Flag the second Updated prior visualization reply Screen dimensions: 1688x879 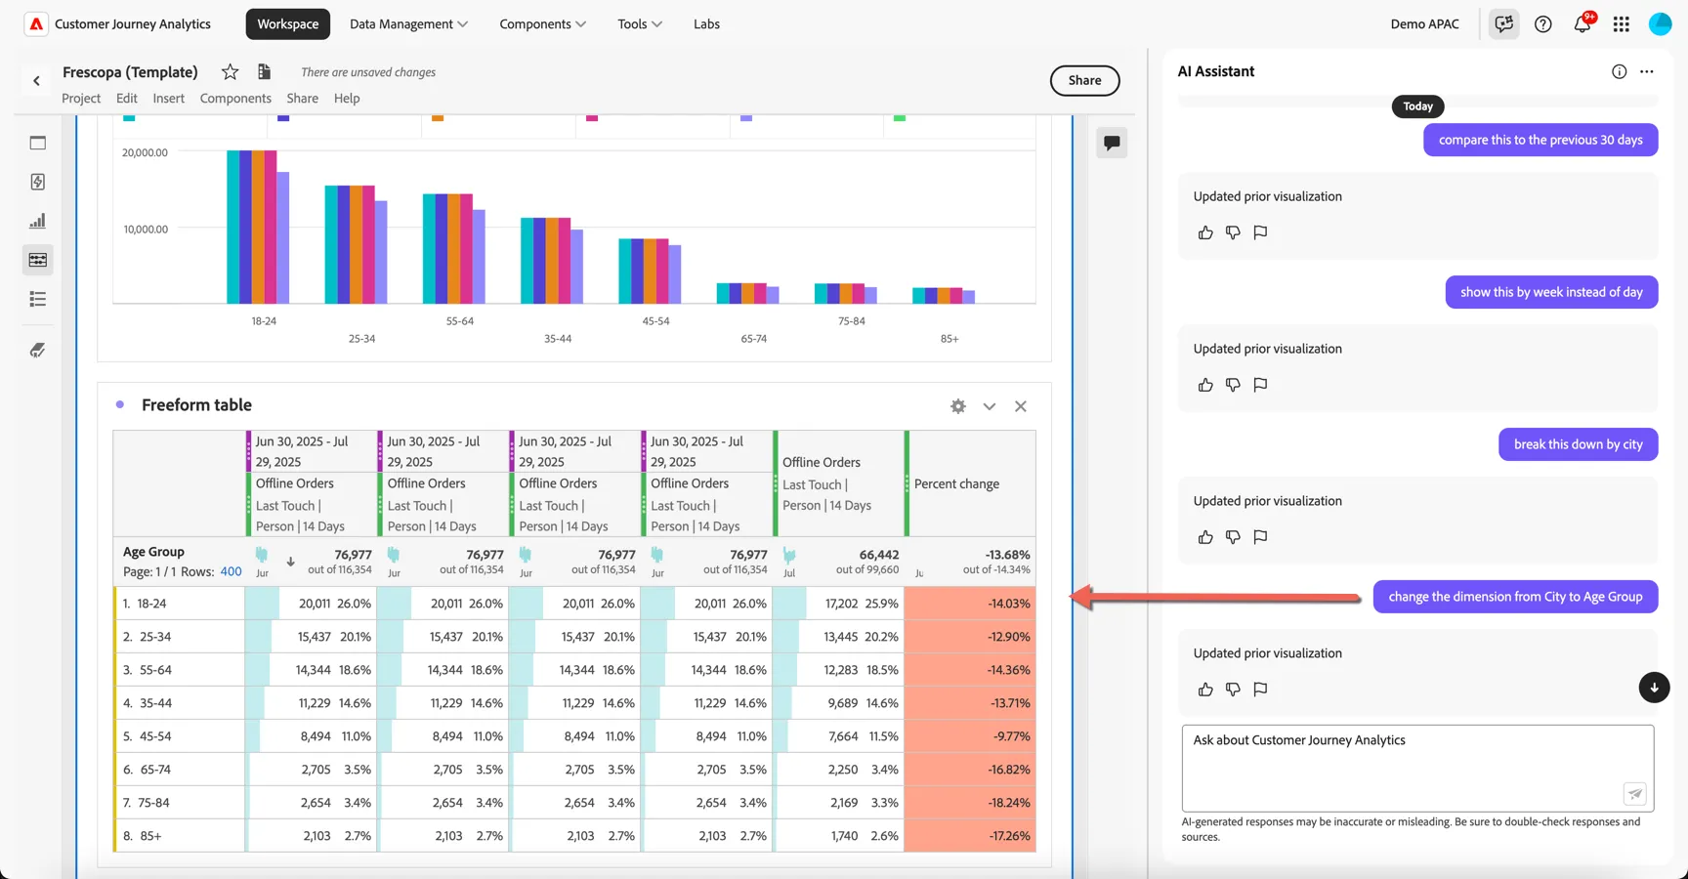[x=1260, y=385]
